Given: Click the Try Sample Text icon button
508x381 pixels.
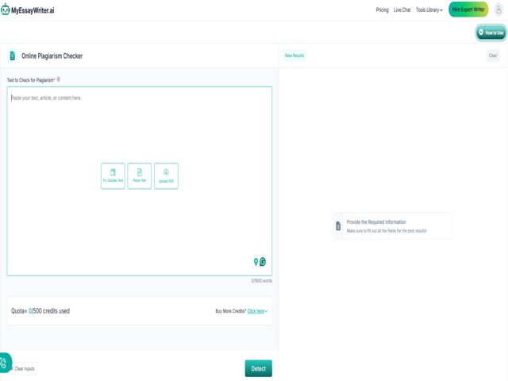Looking at the screenshot, I should 113,175.
